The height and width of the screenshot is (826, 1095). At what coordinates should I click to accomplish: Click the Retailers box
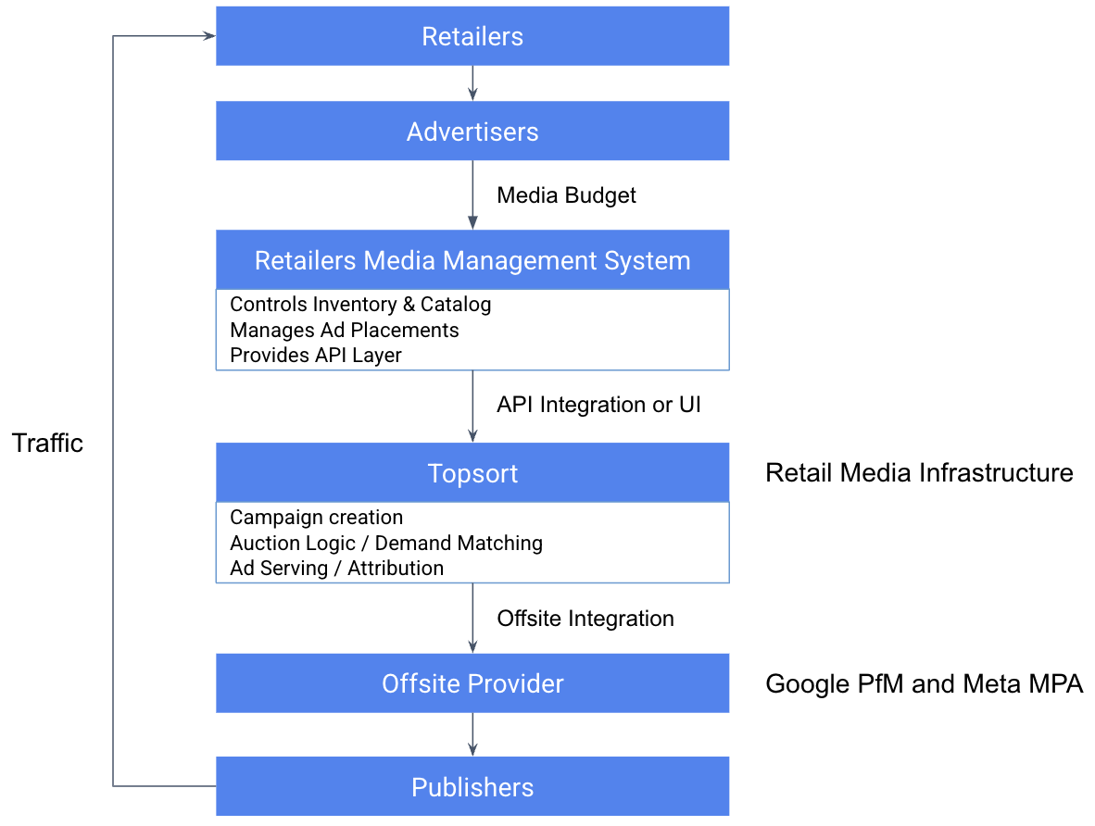472,36
